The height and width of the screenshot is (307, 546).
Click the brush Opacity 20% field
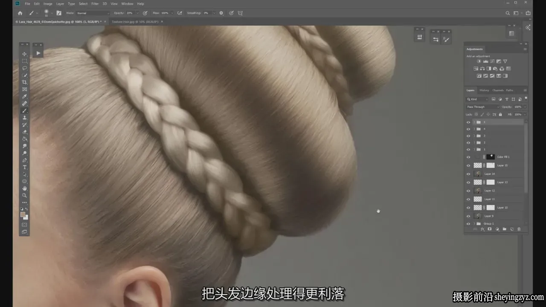(x=130, y=13)
